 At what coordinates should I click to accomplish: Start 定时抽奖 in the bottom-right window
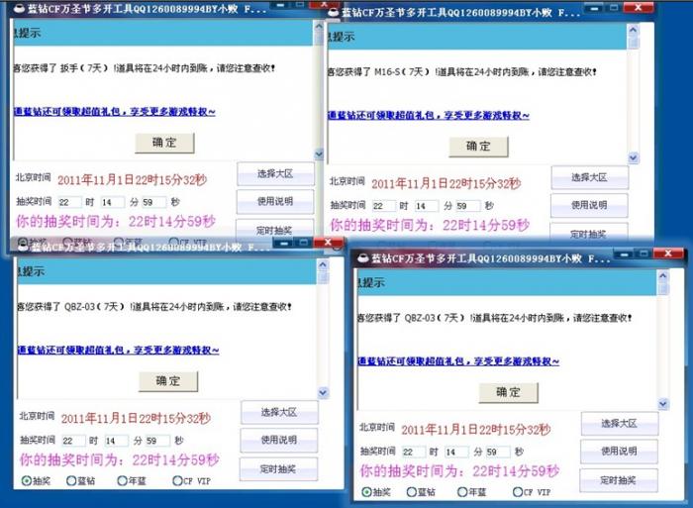click(619, 480)
